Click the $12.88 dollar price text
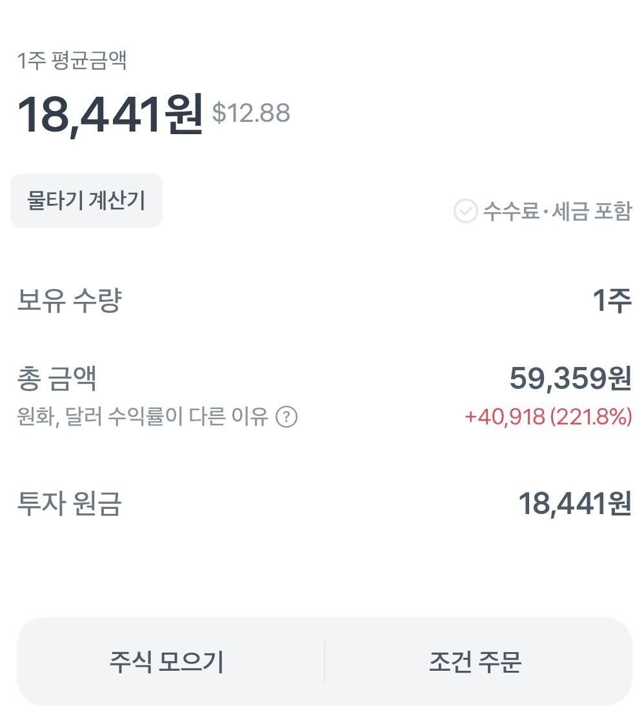The image size is (644, 714). [x=251, y=113]
